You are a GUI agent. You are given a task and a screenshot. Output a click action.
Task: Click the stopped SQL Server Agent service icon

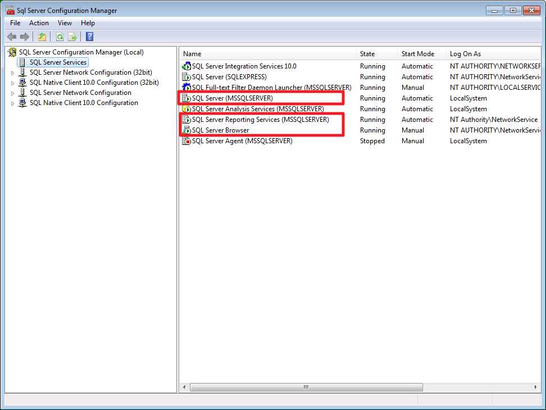186,141
